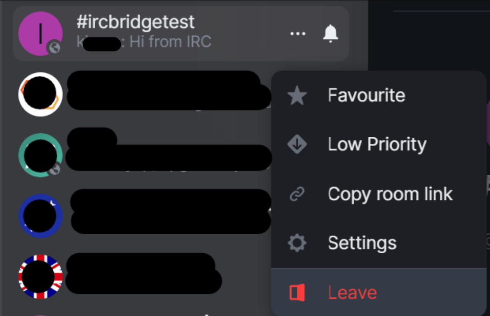
Task: Click the chain link icon
Action: (x=297, y=194)
